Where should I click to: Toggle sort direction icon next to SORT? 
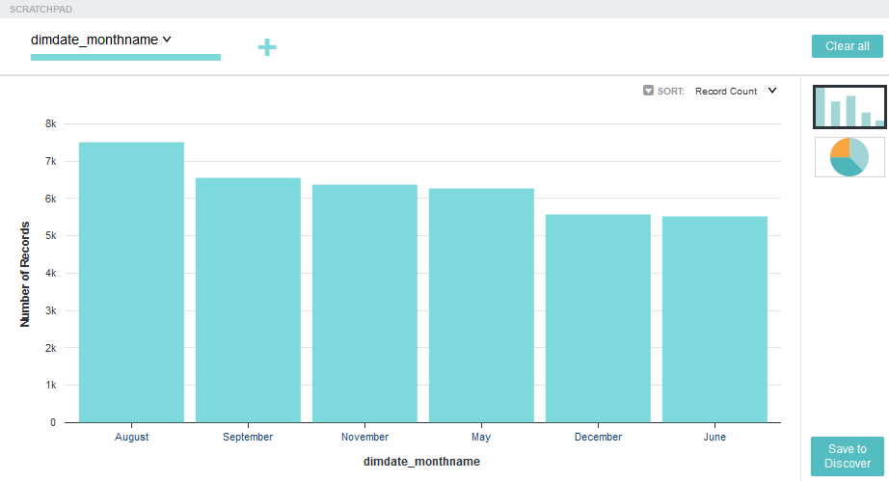pos(648,91)
